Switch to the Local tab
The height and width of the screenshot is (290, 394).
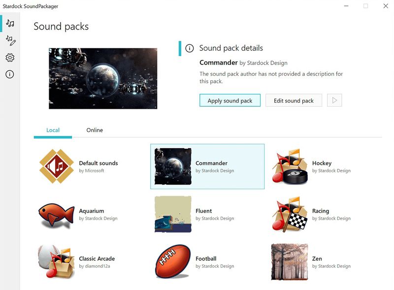pos(52,130)
